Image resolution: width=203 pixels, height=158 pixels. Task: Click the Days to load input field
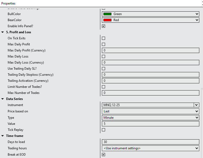(150, 142)
